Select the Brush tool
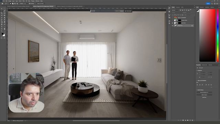 (1, 18)
